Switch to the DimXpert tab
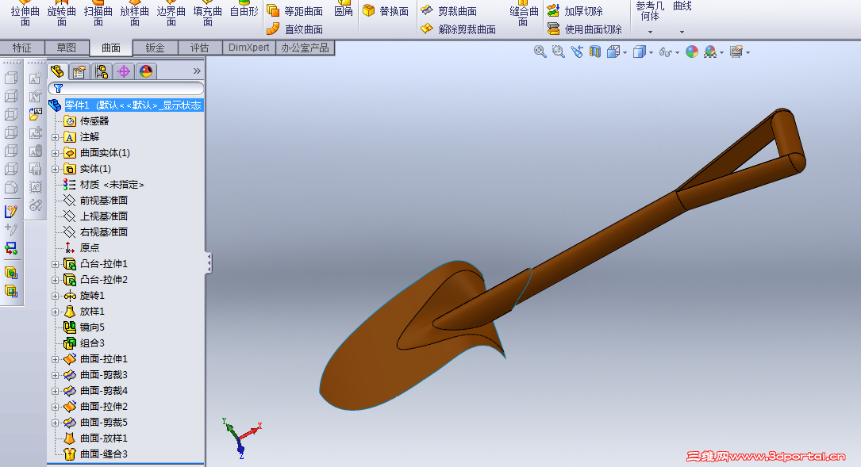Image resolution: width=861 pixels, height=467 pixels. point(248,48)
